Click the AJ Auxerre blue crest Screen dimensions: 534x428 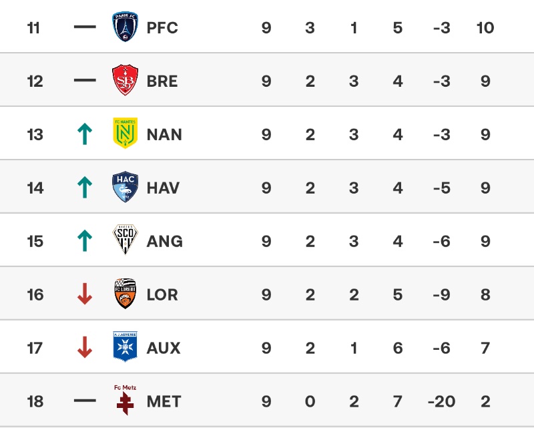pos(125,347)
